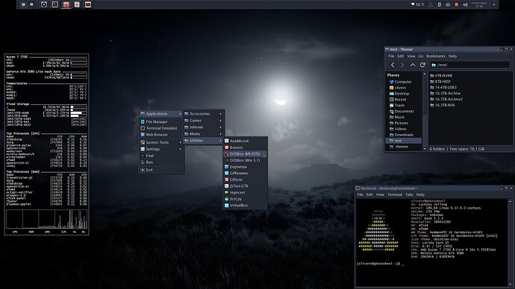Open the terminal launcher in the top panel

54,4
